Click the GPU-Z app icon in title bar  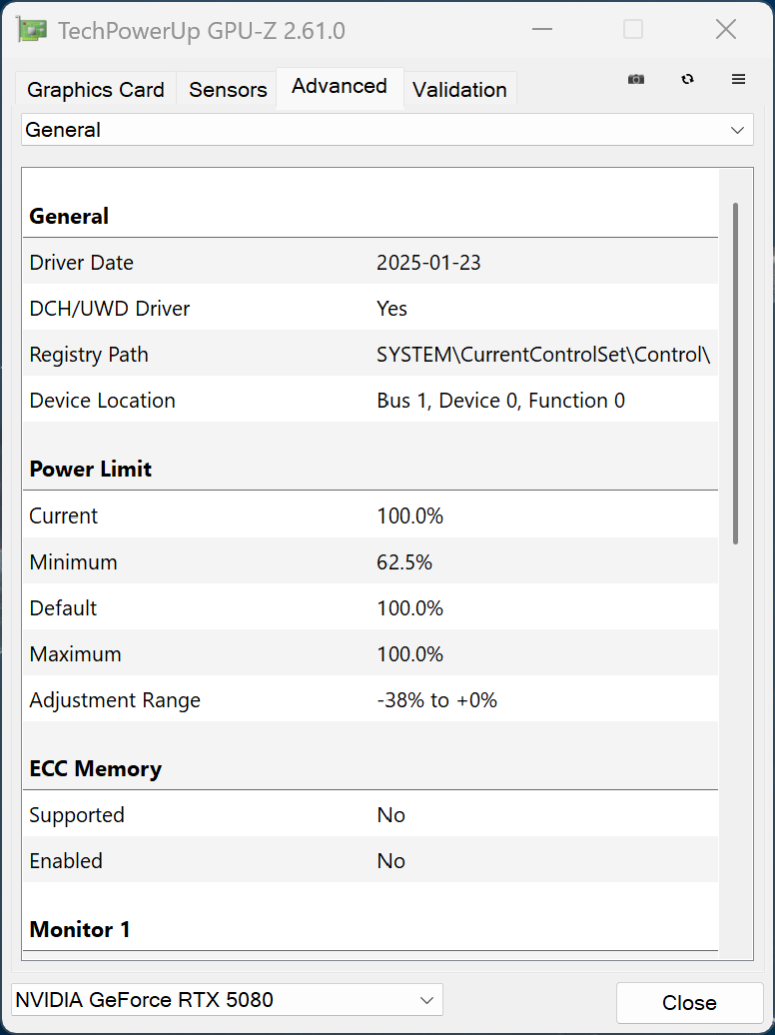[x=32, y=30]
